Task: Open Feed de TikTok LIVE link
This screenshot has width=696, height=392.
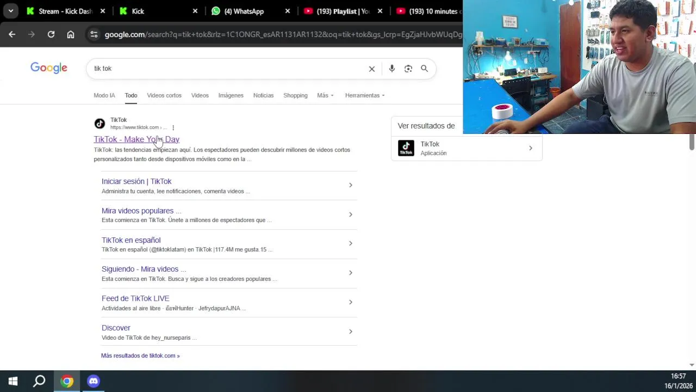Action: tap(135, 298)
